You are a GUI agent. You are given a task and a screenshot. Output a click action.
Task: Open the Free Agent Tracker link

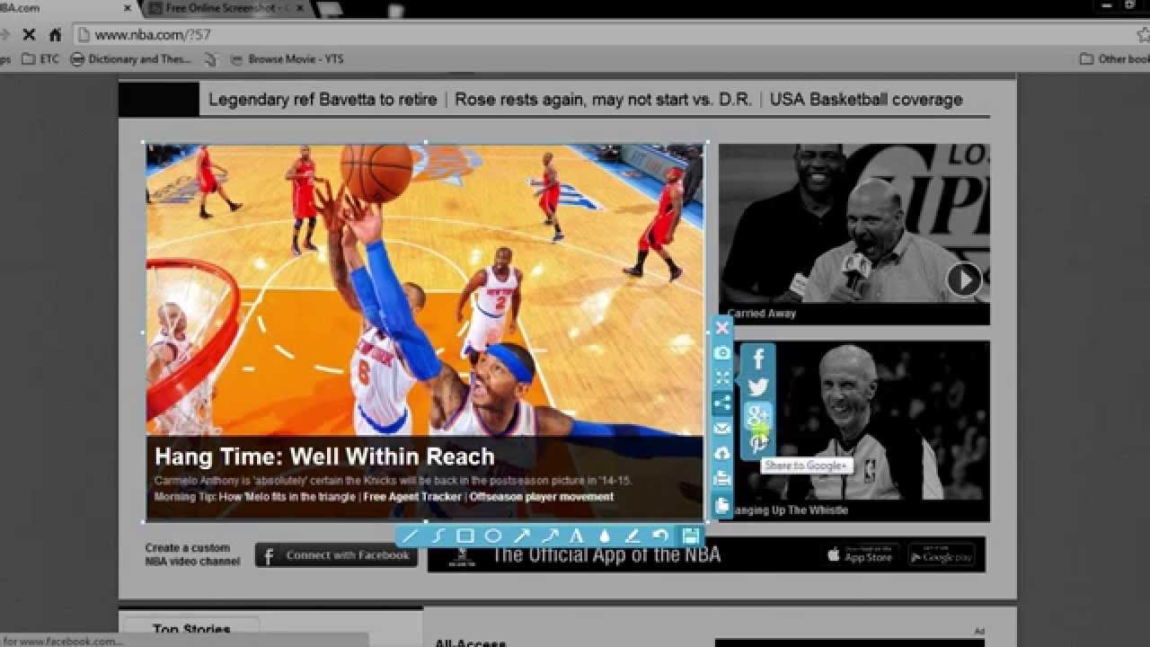412,497
